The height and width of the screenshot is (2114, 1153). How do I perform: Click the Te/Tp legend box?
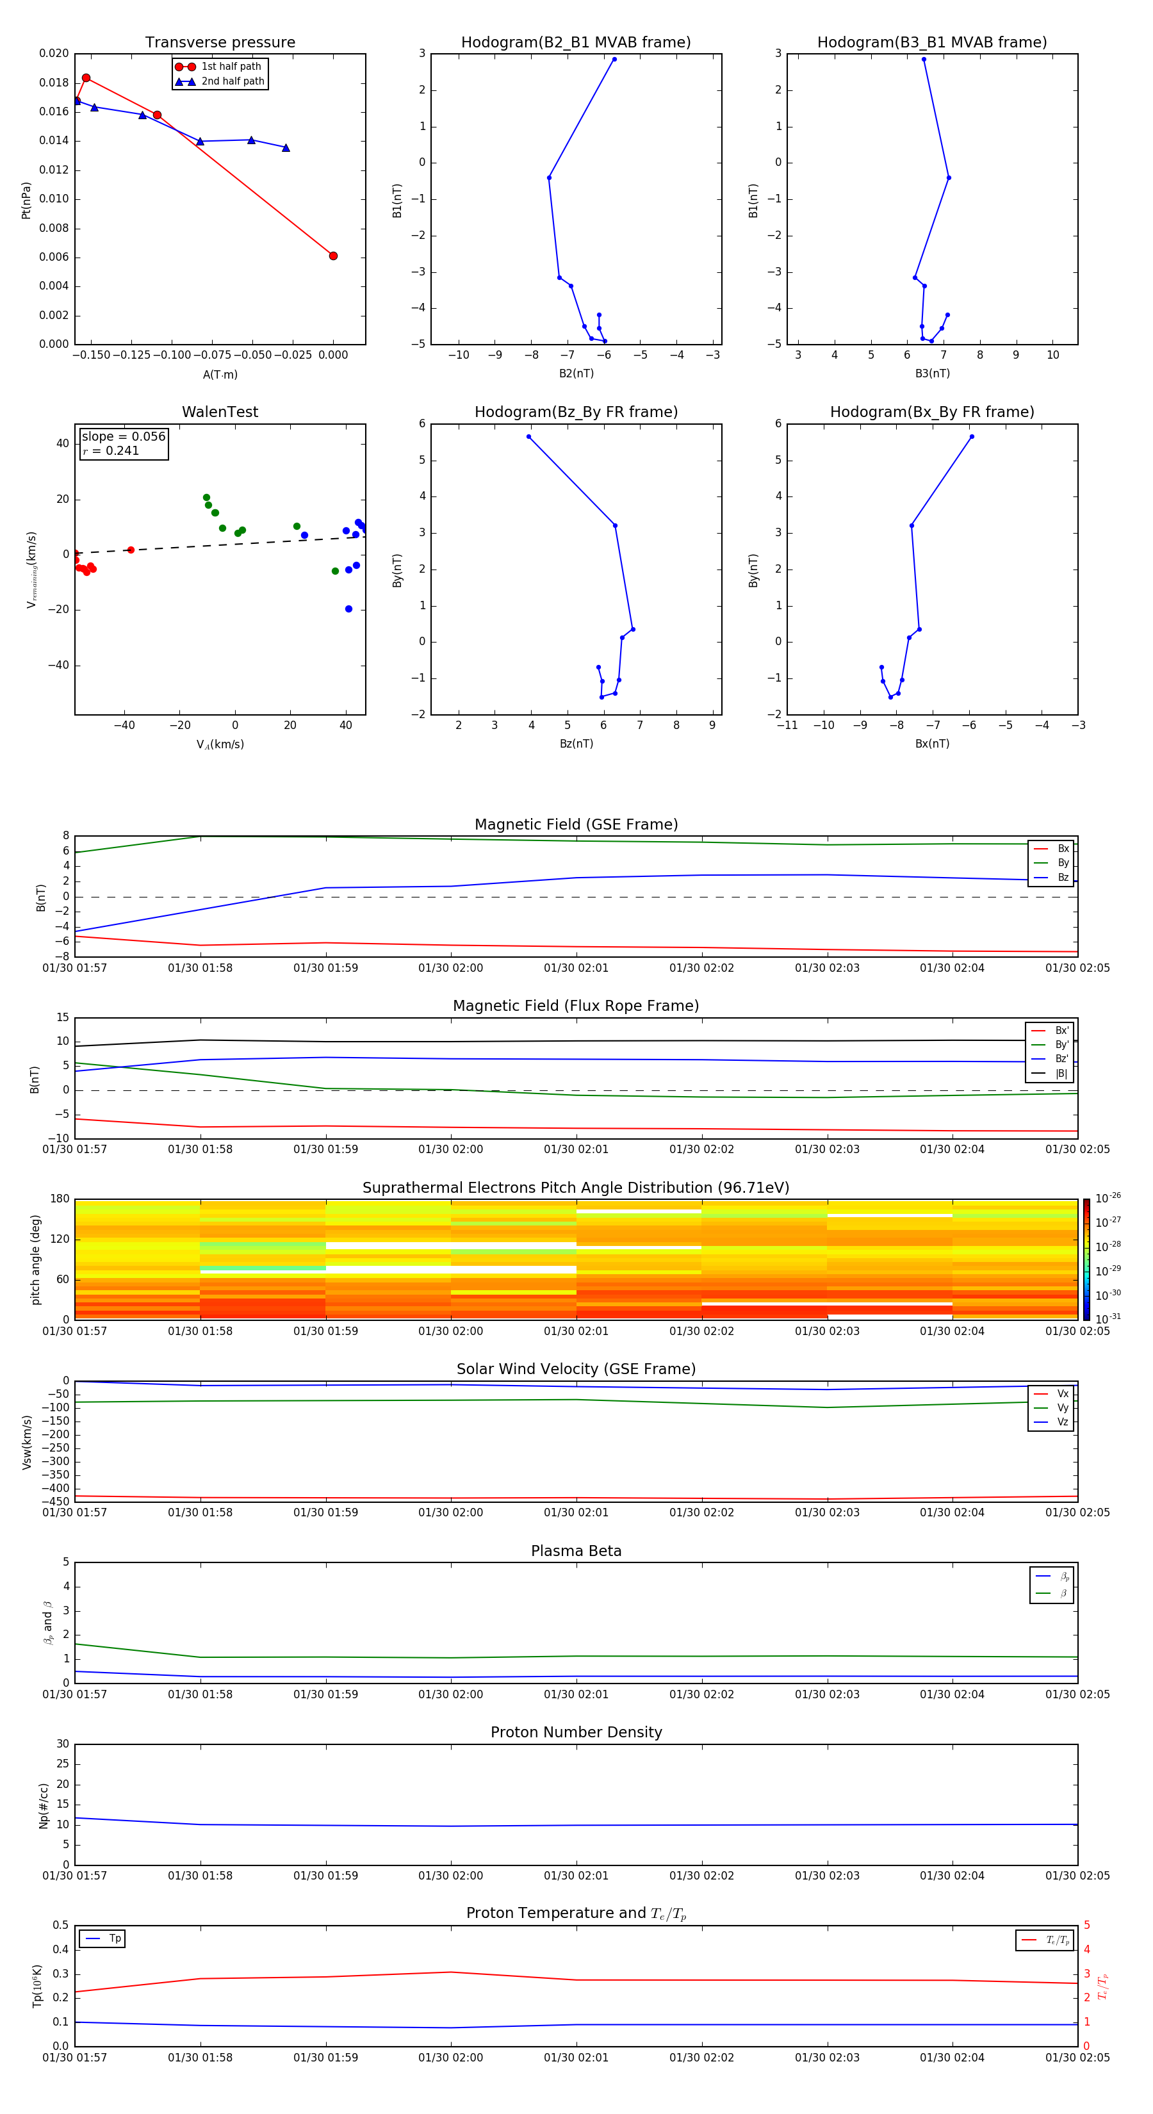pyautogui.click(x=1045, y=1940)
